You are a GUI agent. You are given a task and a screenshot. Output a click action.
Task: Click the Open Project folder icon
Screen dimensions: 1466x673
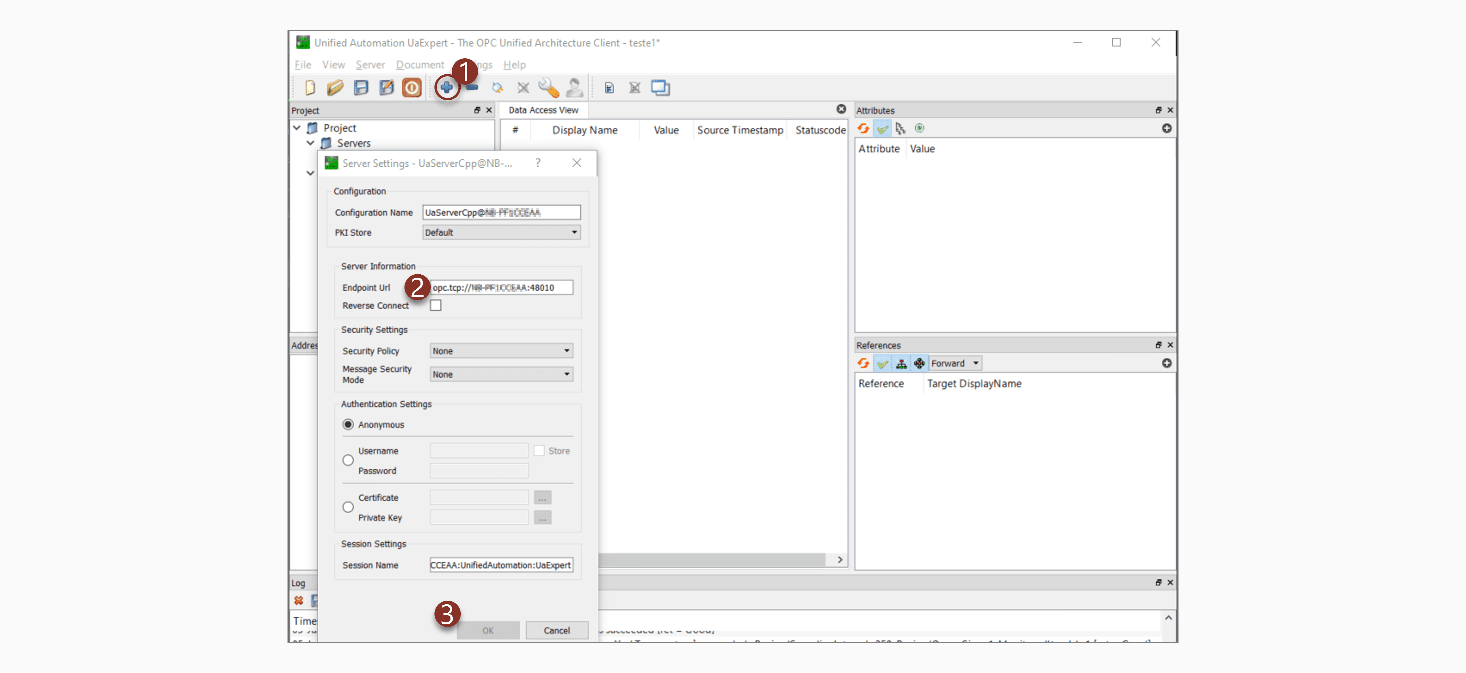pyautogui.click(x=335, y=88)
